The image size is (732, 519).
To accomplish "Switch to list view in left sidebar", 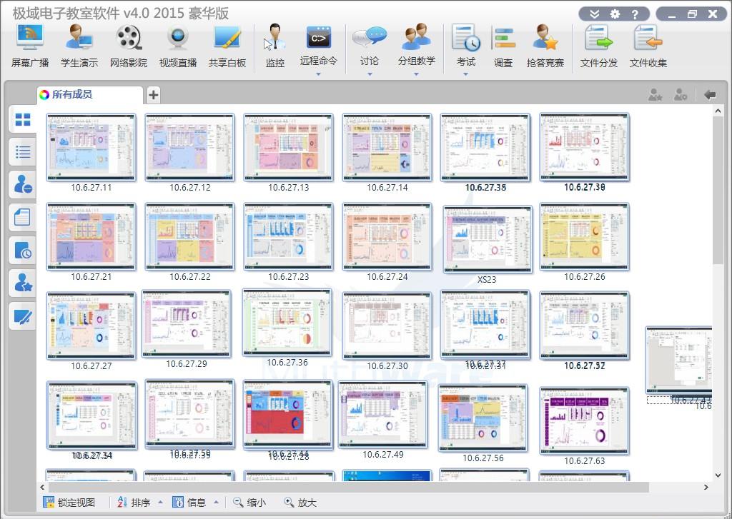I will pos(23,151).
